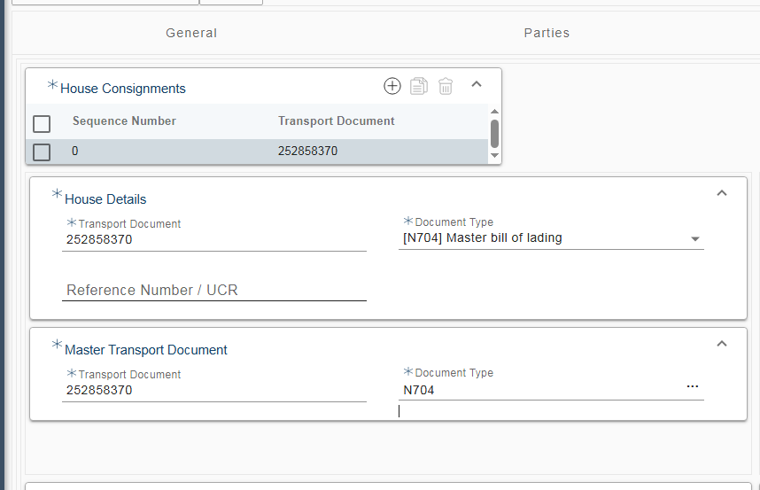Switch to the Parties tab

pos(547,33)
